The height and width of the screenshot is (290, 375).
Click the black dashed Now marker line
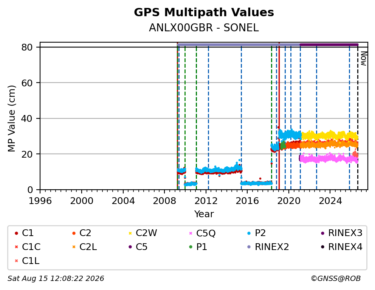click(358, 117)
